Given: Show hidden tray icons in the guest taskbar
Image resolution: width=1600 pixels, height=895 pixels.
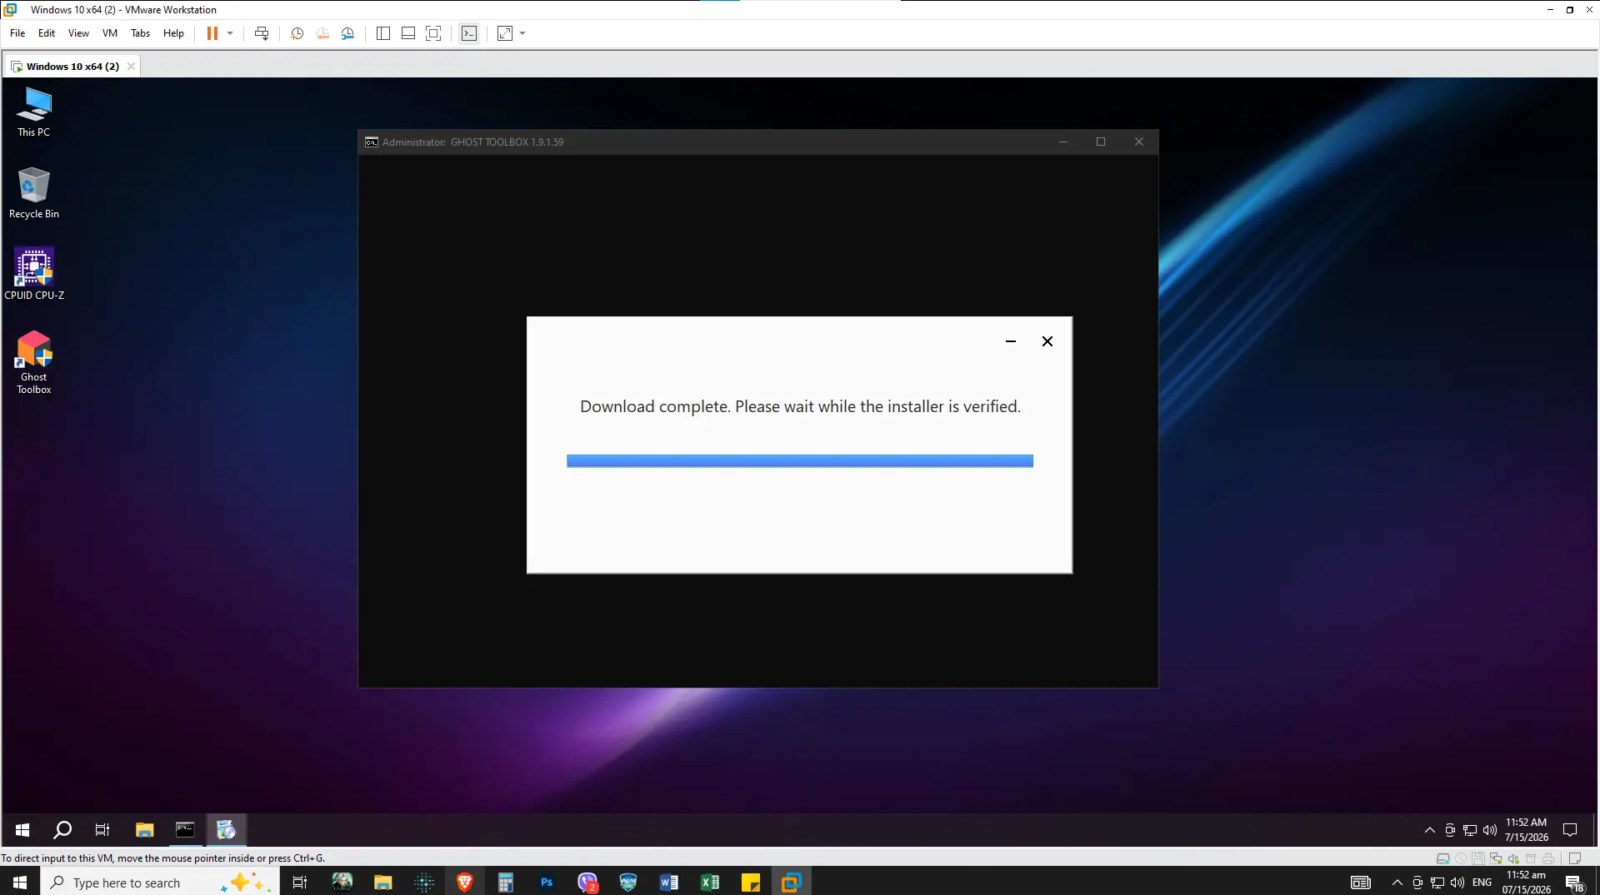Looking at the screenshot, I should [x=1430, y=830].
